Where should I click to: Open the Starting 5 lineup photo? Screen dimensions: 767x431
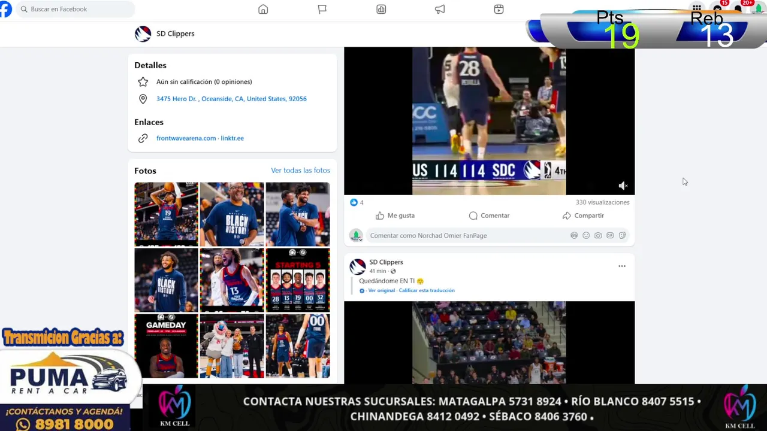pyautogui.click(x=298, y=280)
